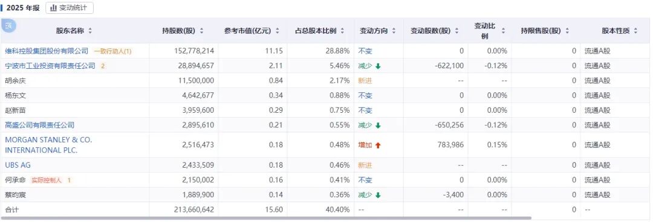Select shareholder name 蔡昀宸
653x222 pixels.
(15, 195)
